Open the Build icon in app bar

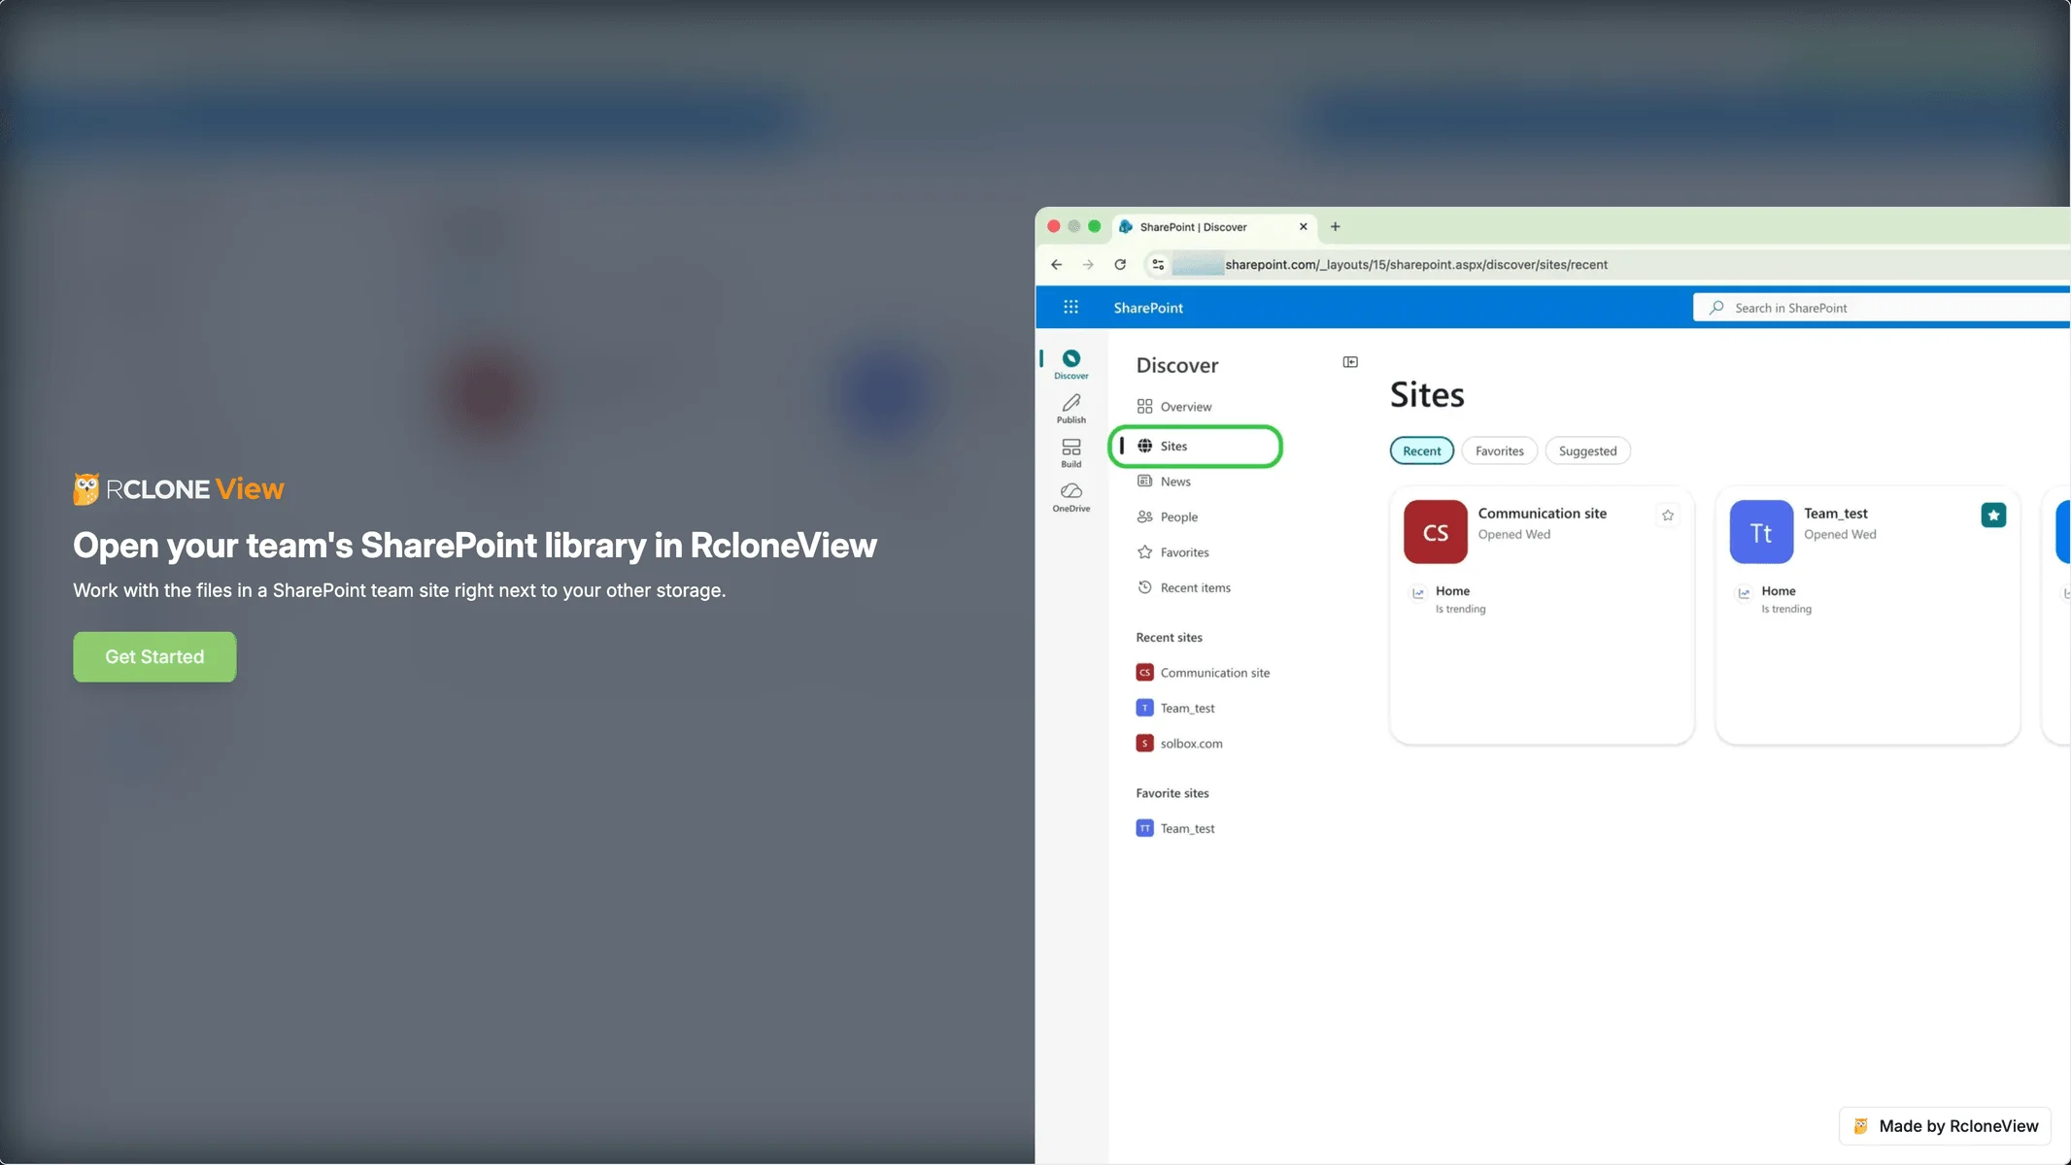tap(1071, 453)
